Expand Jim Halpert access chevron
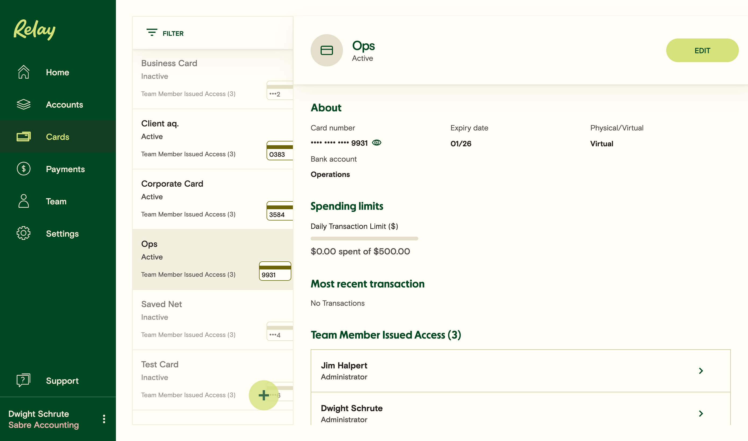The image size is (748, 441). 701,371
